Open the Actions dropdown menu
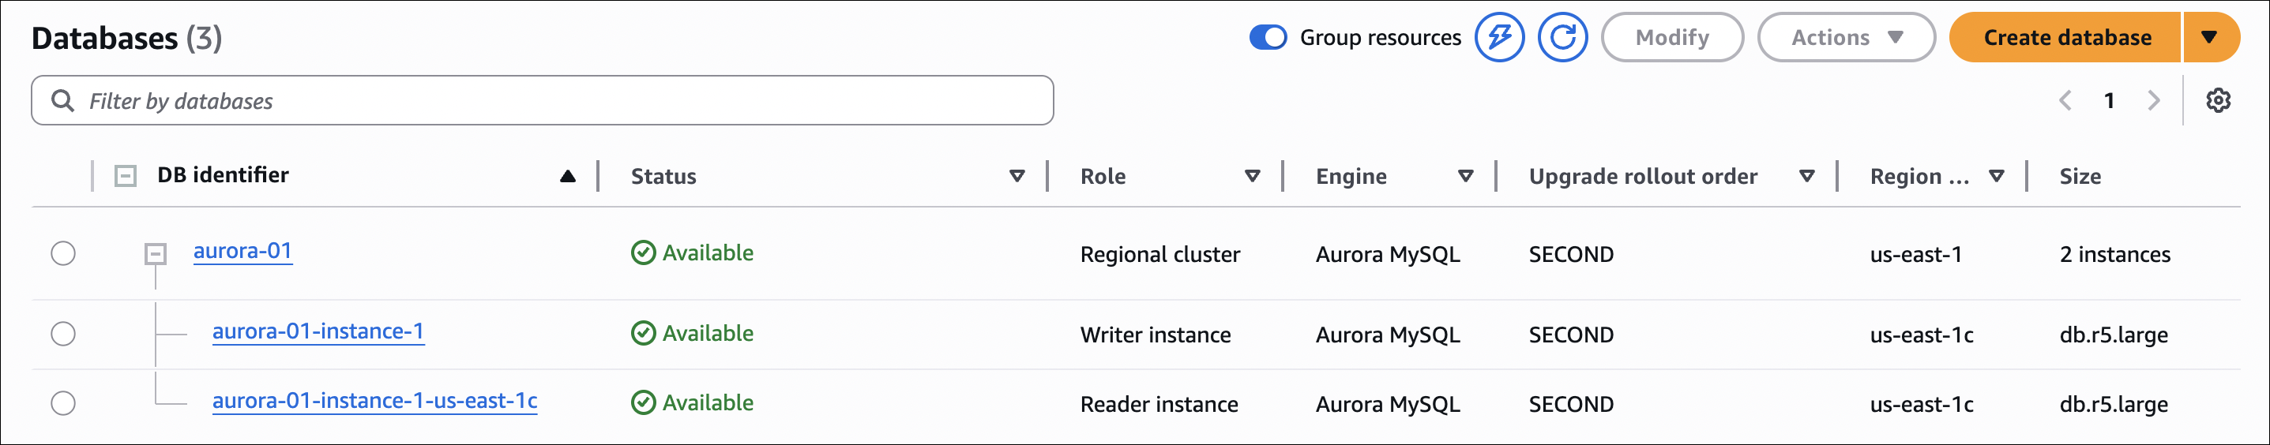 pos(1846,37)
